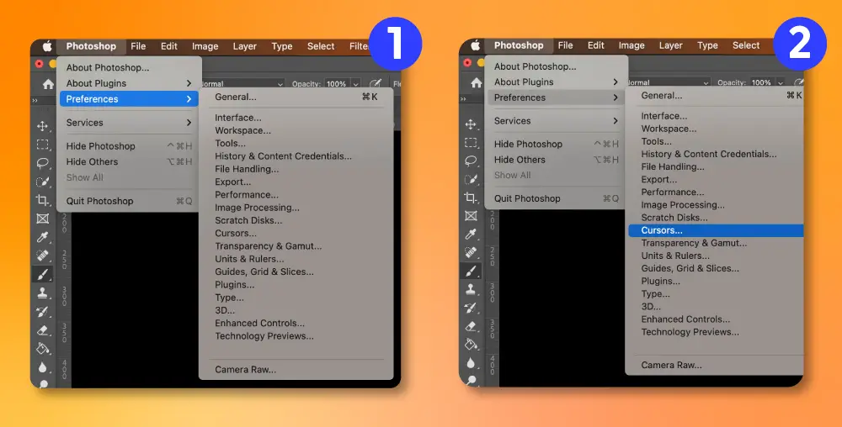Open the Select menu in step 1 window
This screenshot has width=842, height=427.
pyautogui.click(x=321, y=46)
